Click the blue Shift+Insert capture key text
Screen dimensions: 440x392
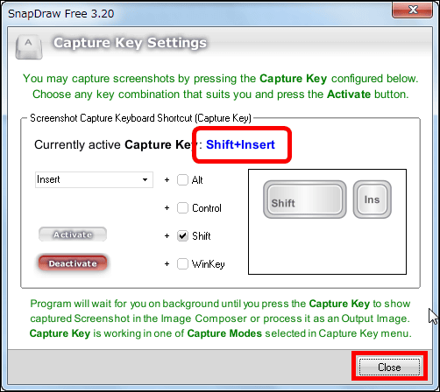[x=240, y=144]
